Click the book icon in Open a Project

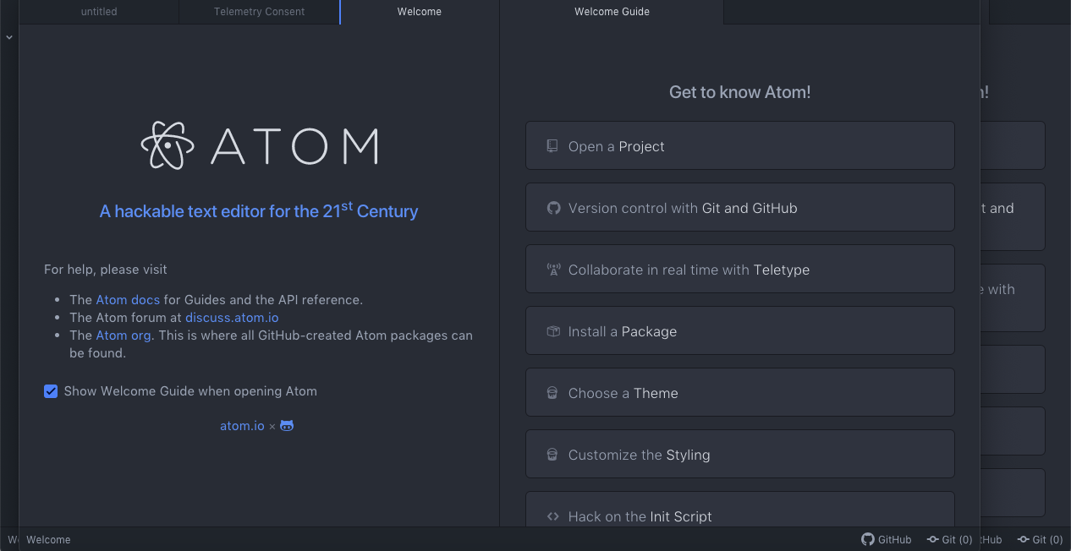tap(552, 146)
